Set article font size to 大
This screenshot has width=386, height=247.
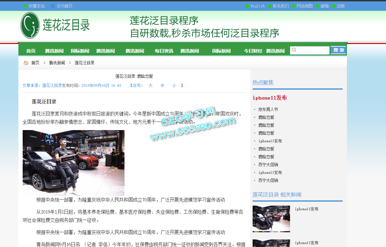[150, 86]
